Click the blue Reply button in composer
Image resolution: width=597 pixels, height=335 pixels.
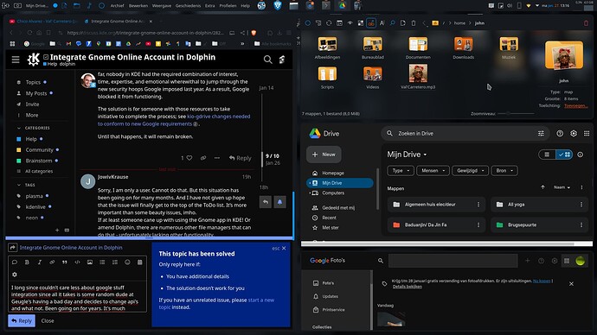[x=22, y=320]
